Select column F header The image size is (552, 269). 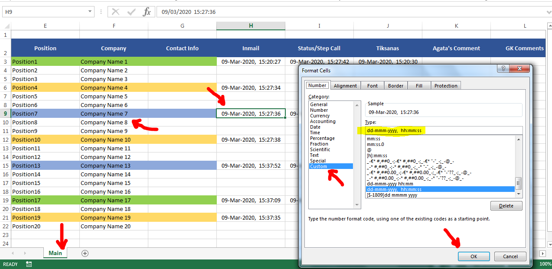114,26
